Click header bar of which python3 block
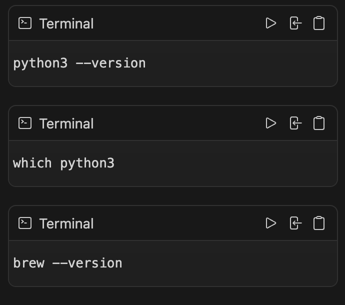This screenshot has width=345, height=305. [x=172, y=123]
